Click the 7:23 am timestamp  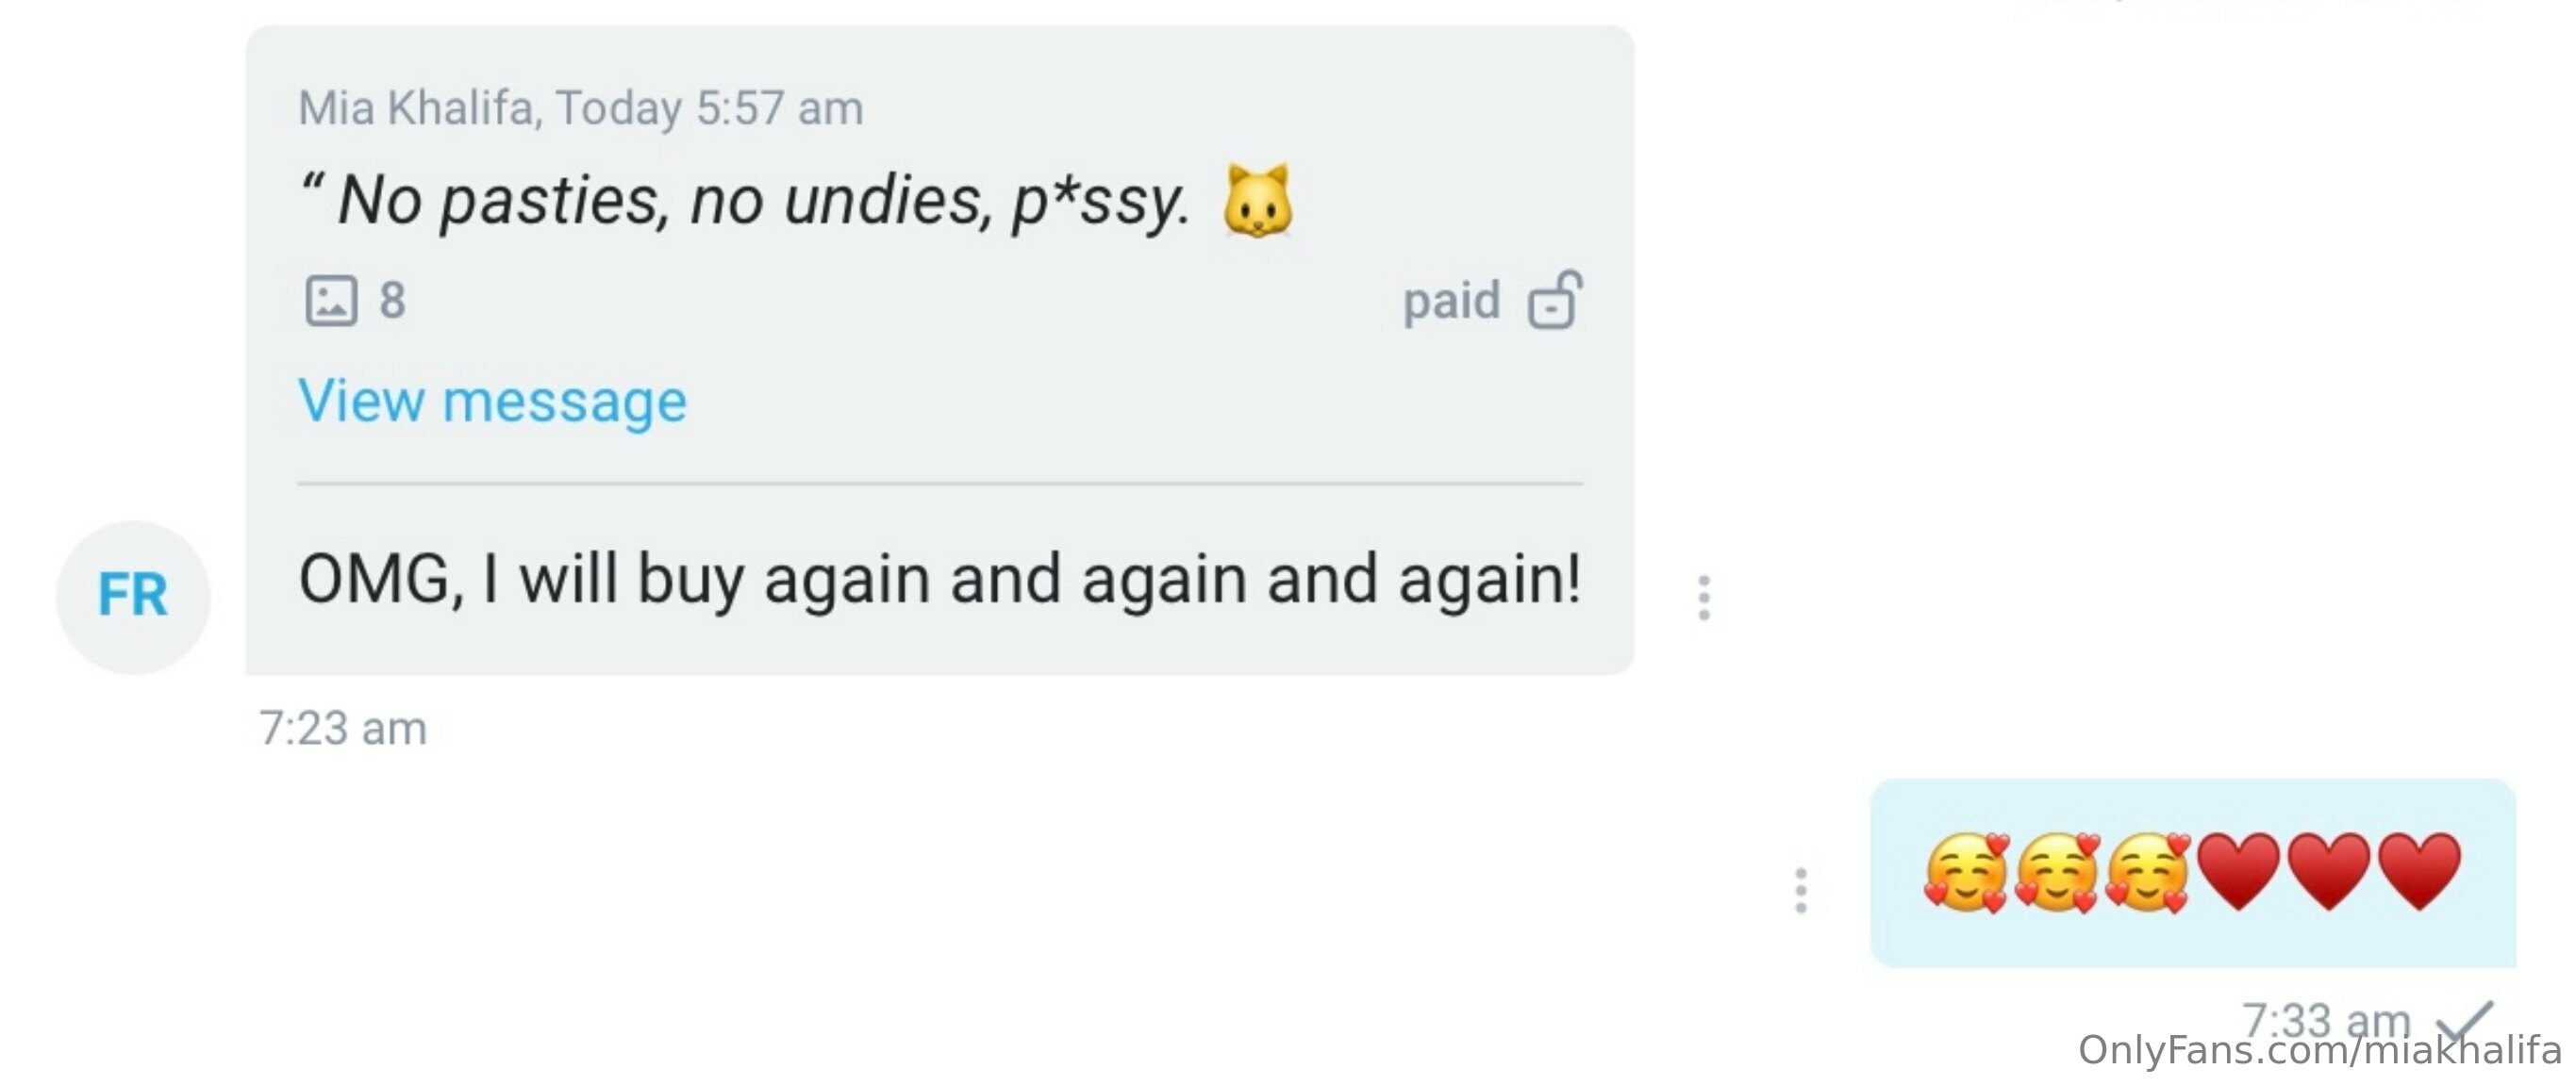click(343, 729)
